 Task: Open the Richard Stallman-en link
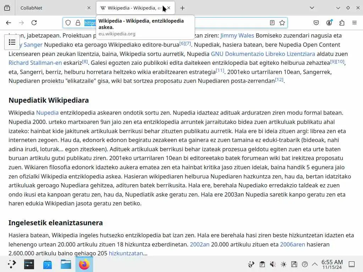[x=35, y=63]
